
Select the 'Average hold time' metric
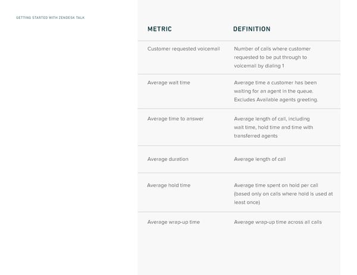click(169, 185)
